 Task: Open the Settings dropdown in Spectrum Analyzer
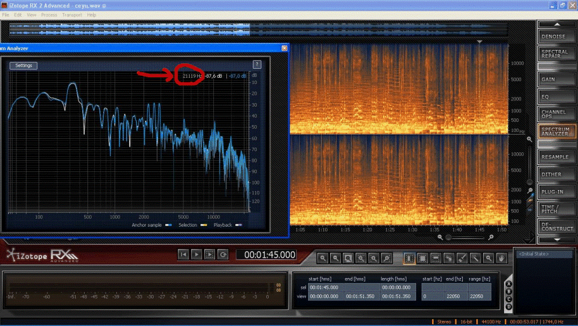[24, 65]
